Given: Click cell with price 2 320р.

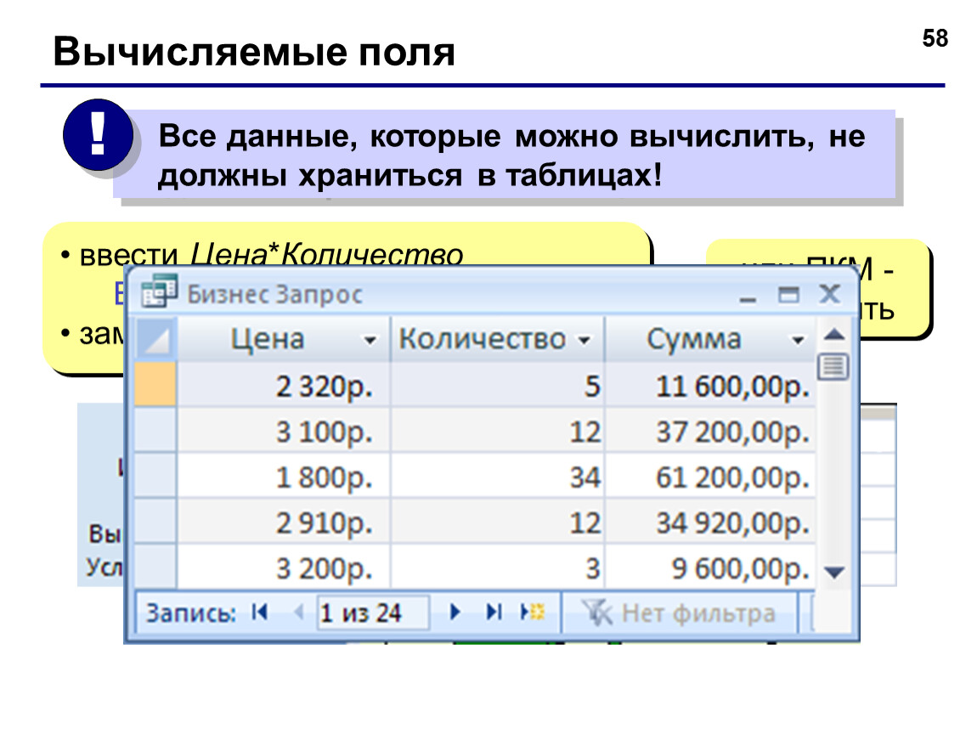Looking at the screenshot, I should click(284, 386).
